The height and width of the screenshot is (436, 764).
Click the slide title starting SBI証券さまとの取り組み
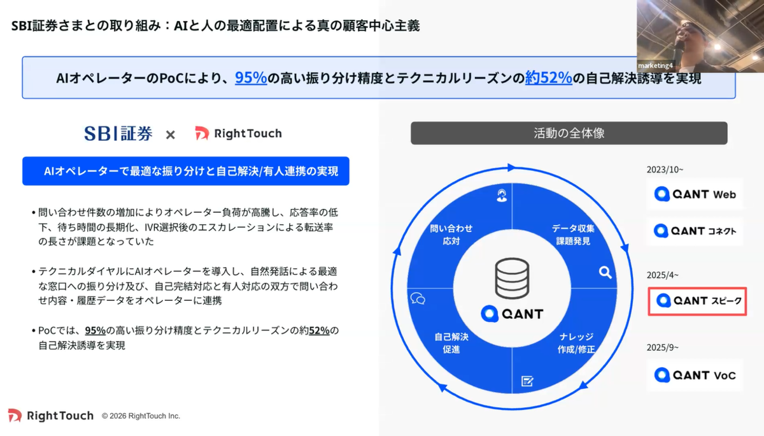215,26
